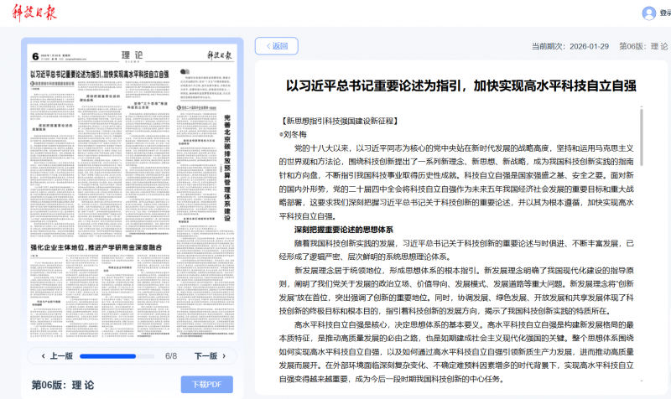
Task: Go to previous page with 上一版
Action: 60,355
